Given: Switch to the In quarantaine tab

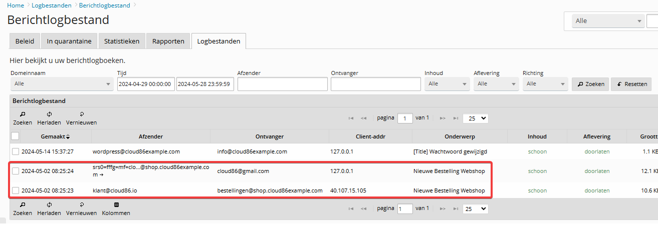Looking at the screenshot, I should point(69,41).
